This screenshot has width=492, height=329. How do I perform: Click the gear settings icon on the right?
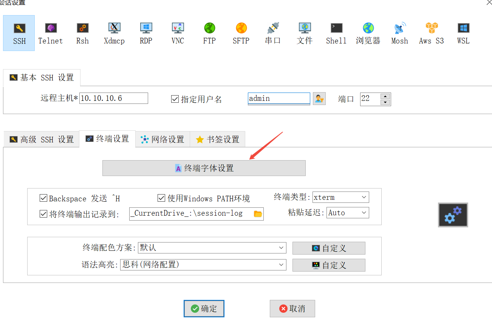coord(453,215)
